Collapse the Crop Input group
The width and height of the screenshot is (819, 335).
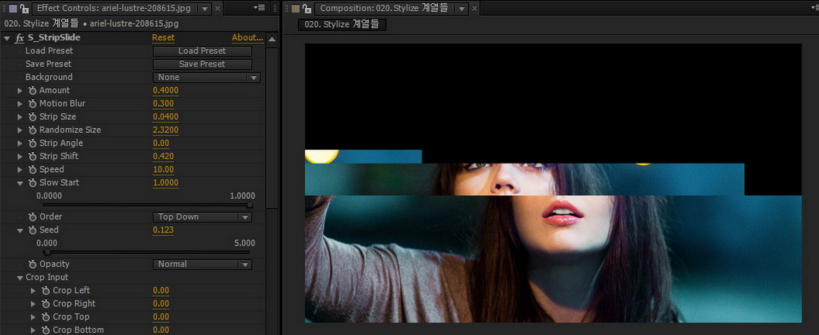tap(20, 278)
